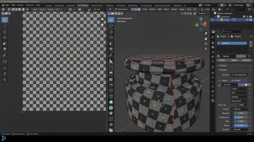Viewport: 254px width, 142px height.
Task: Hide the Collection with its eye icon
Action: click(x=247, y=17)
